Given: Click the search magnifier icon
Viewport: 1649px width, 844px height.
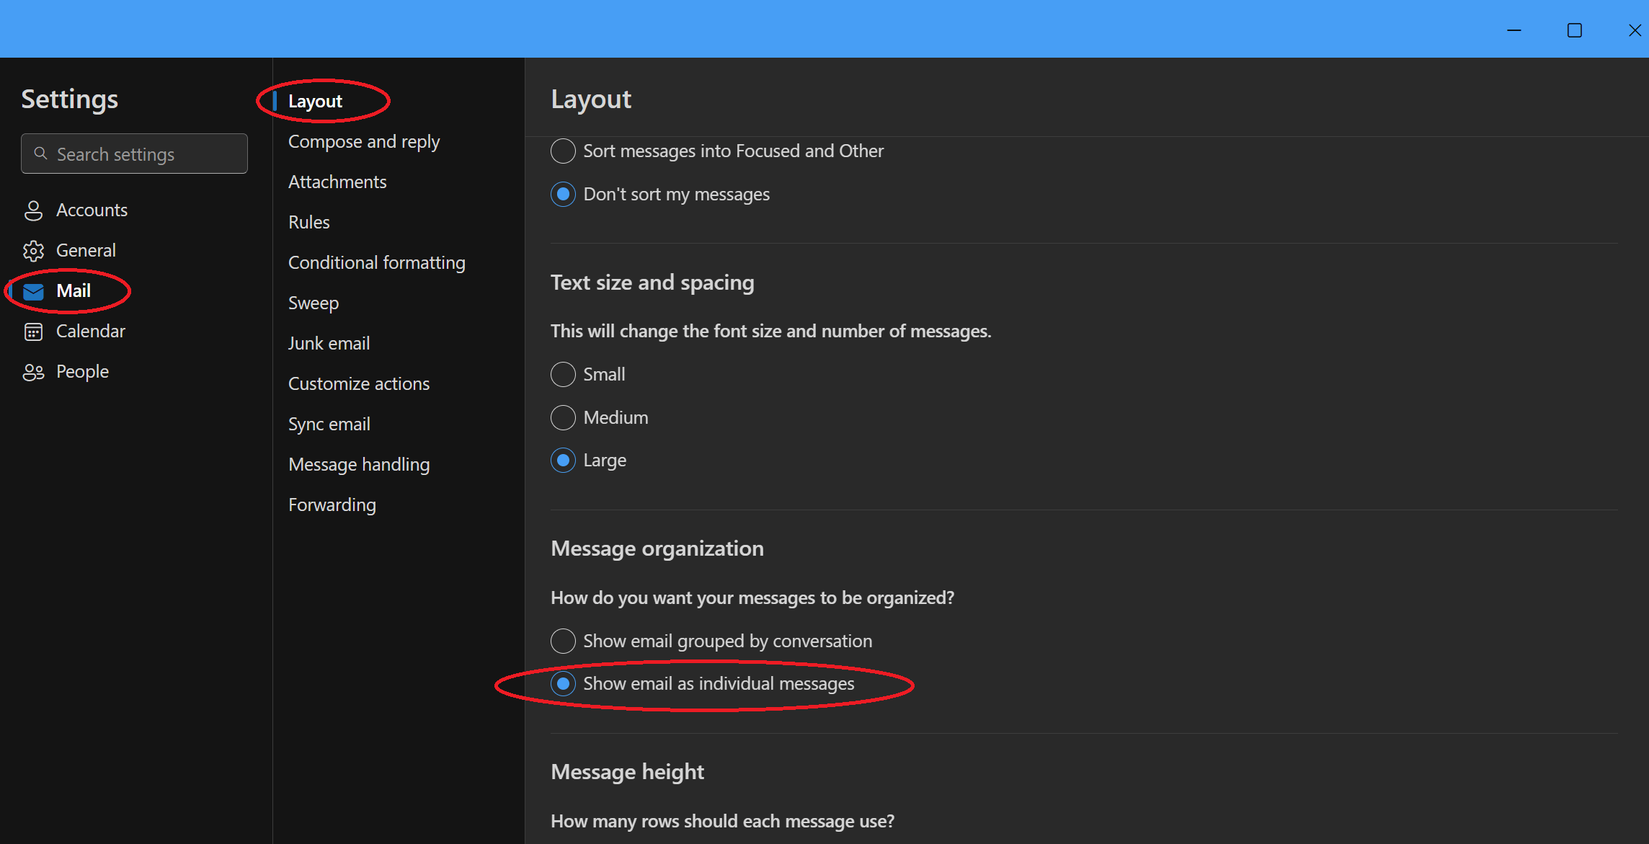Looking at the screenshot, I should 41,154.
